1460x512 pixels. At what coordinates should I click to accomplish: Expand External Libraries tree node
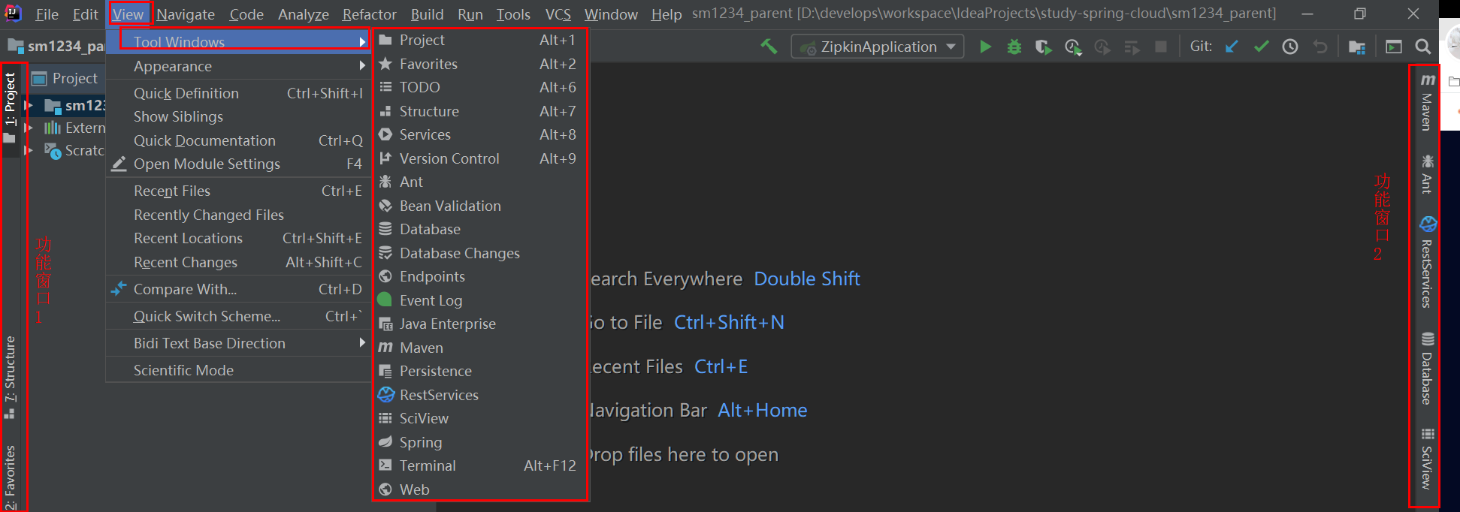click(29, 128)
